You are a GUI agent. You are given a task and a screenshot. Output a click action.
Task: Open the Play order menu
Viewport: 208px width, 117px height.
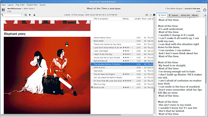[20, 5]
